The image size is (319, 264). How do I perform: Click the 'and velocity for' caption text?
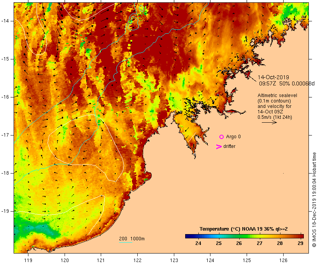pyautogui.click(x=274, y=106)
